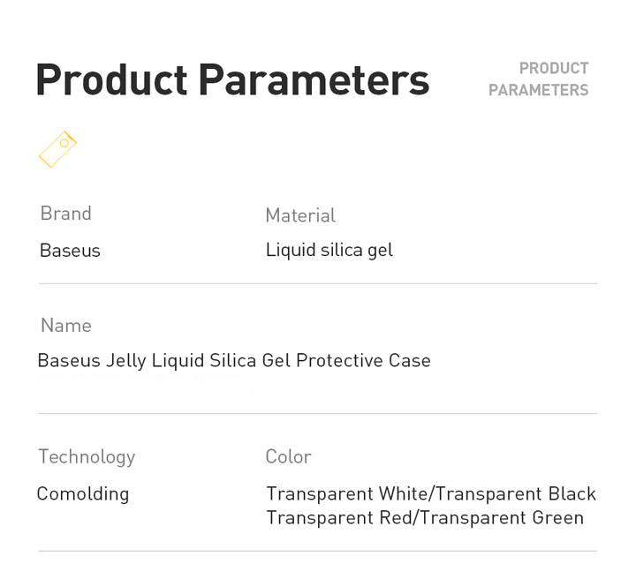Click the divider line below Brand row
The height and width of the screenshot is (564, 636).
tap(318, 283)
